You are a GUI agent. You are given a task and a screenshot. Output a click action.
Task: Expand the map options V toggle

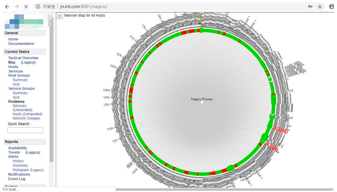(60, 16)
